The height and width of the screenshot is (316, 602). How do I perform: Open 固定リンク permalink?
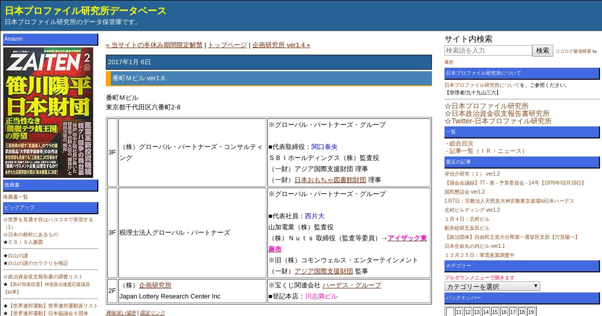tap(153, 313)
